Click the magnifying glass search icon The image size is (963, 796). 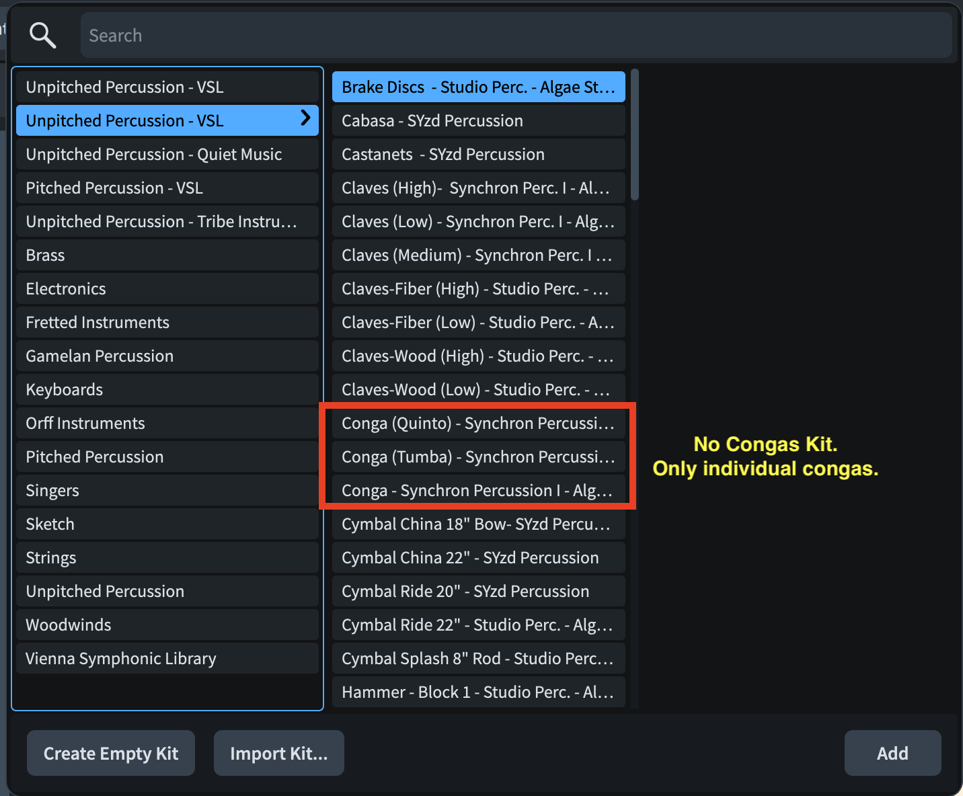[42, 35]
